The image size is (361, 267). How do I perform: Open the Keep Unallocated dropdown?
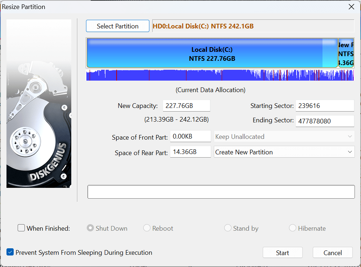point(284,137)
